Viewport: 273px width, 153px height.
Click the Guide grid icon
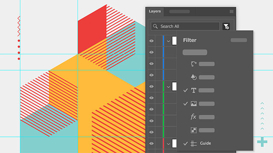[194, 144]
